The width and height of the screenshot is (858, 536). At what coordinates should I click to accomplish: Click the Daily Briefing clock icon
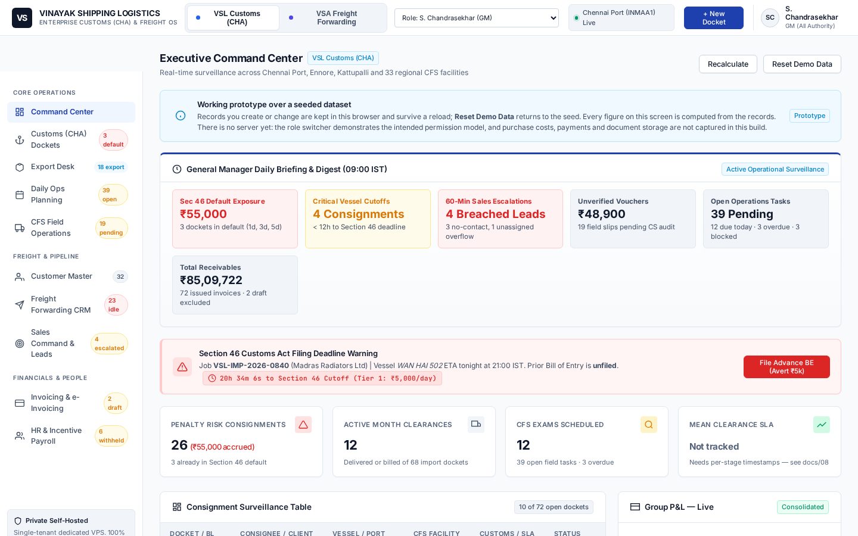click(177, 169)
